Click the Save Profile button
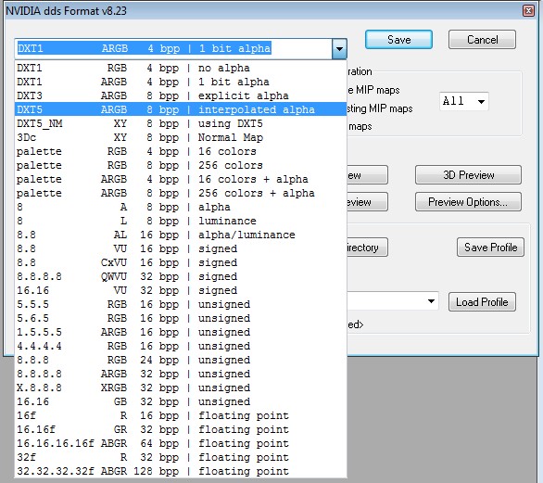The width and height of the screenshot is (543, 483). 490,247
